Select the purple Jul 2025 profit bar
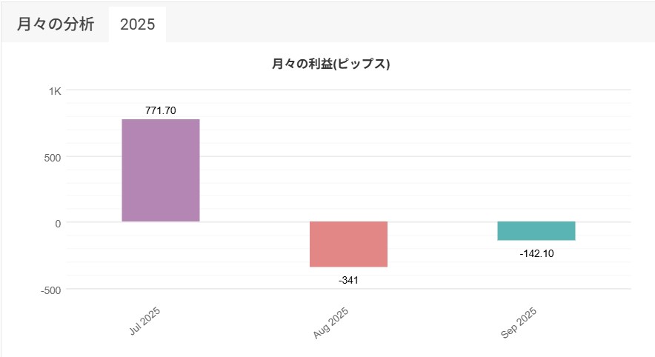 click(161, 170)
